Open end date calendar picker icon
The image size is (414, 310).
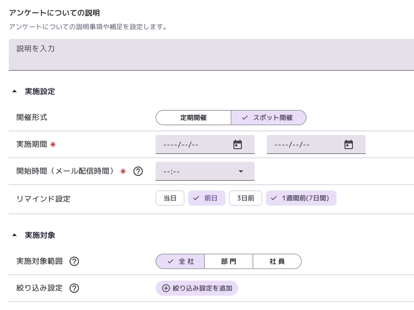[348, 145]
